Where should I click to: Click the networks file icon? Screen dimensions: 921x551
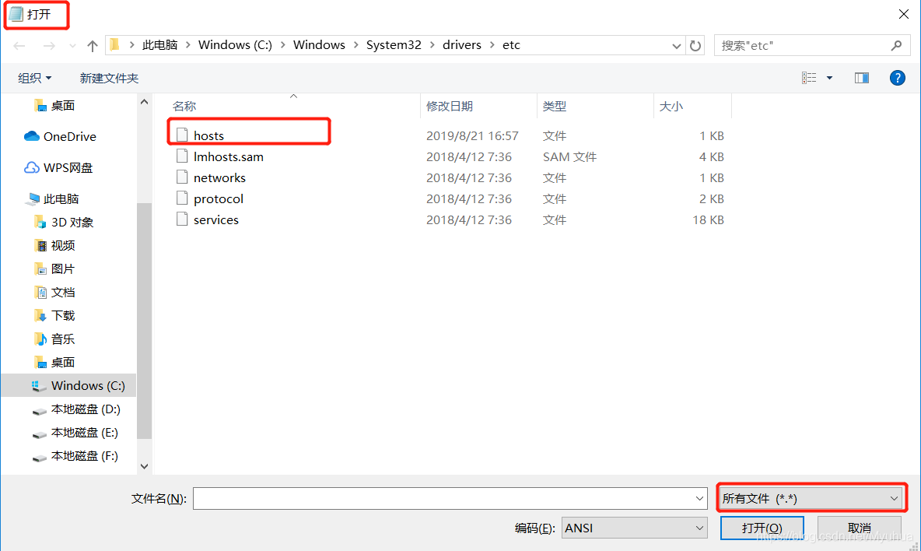pos(182,177)
